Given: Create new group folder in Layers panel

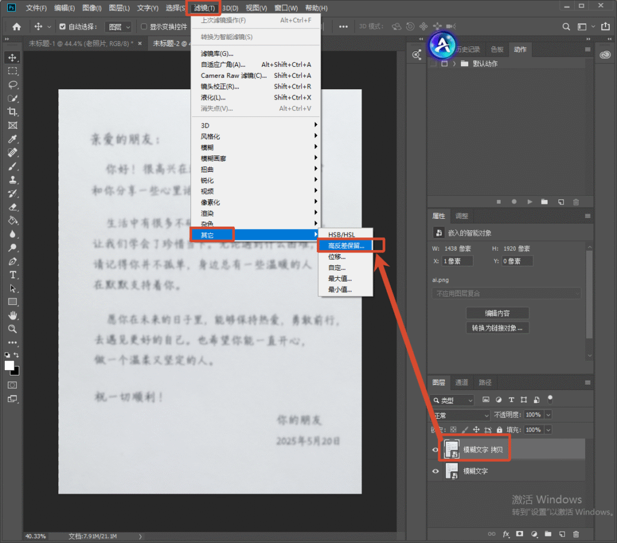Looking at the screenshot, I should (548, 534).
